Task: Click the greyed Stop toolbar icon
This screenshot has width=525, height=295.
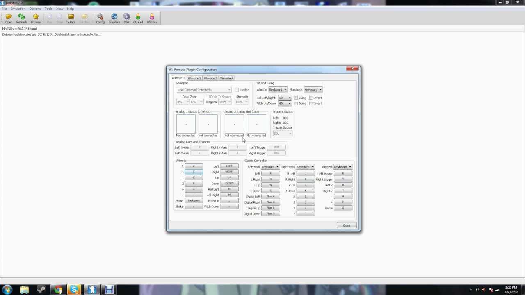Action: click(x=59, y=18)
